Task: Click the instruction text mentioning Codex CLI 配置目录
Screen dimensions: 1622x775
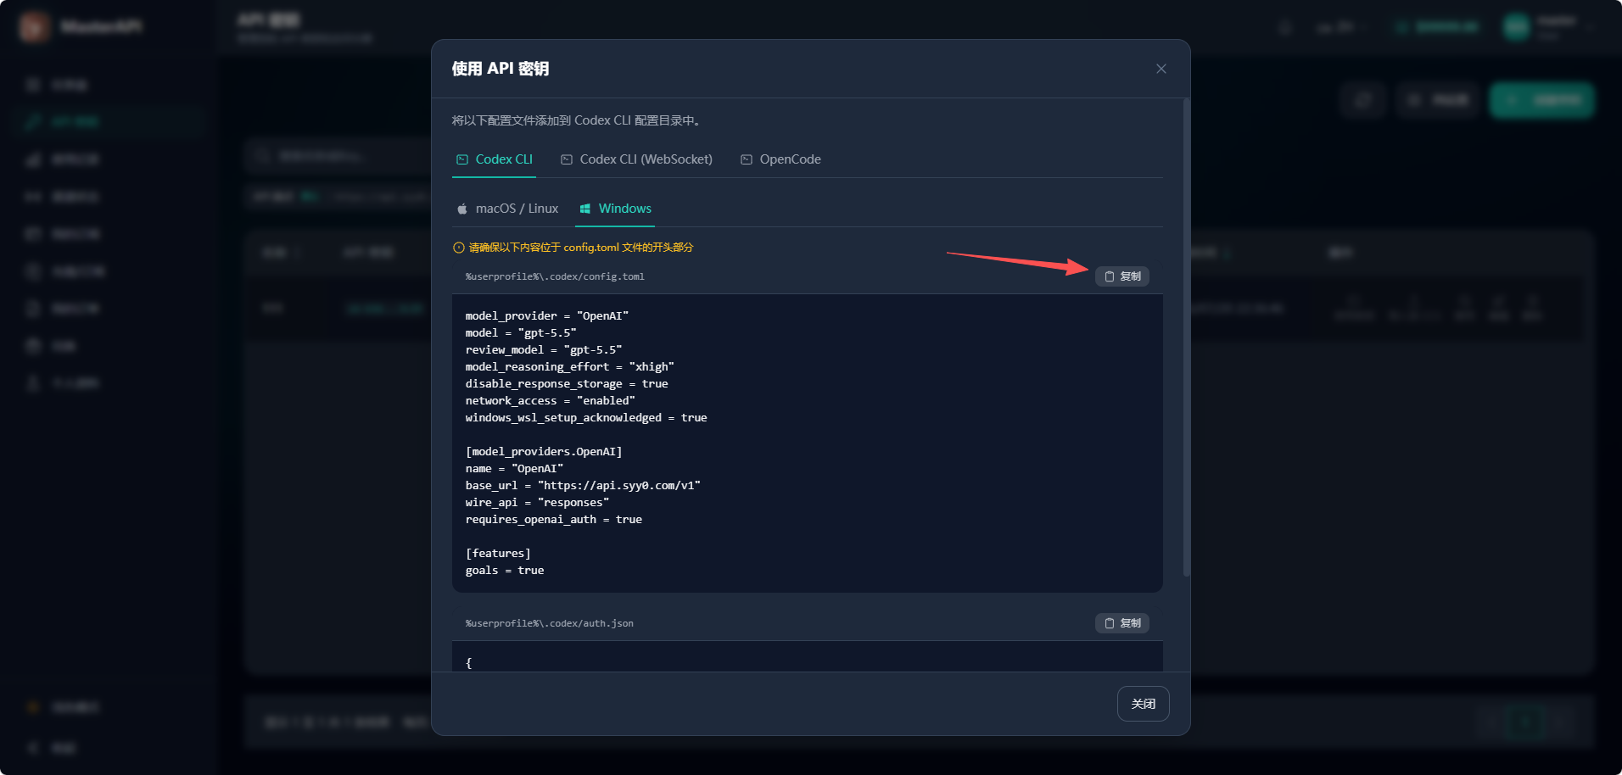Action: tap(576, 120)
